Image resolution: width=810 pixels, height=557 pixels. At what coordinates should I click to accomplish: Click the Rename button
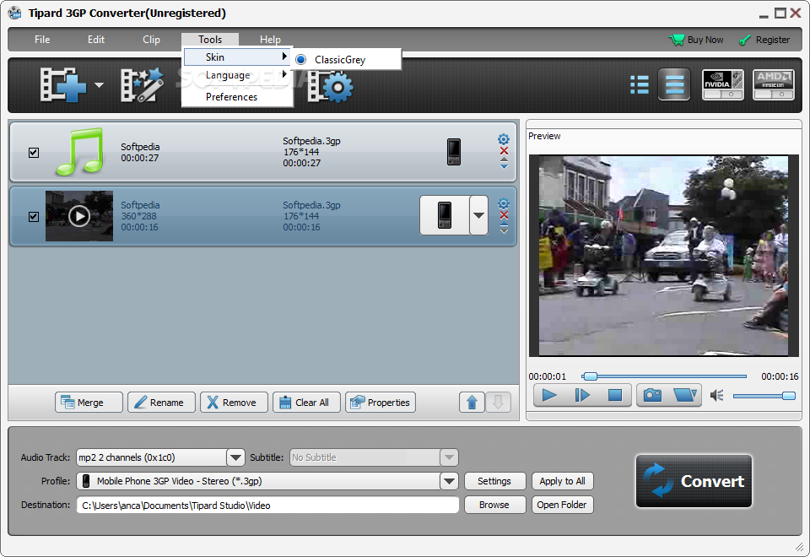(162, 403)
